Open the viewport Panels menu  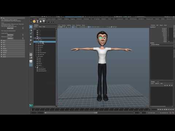(x=83, y=25)
